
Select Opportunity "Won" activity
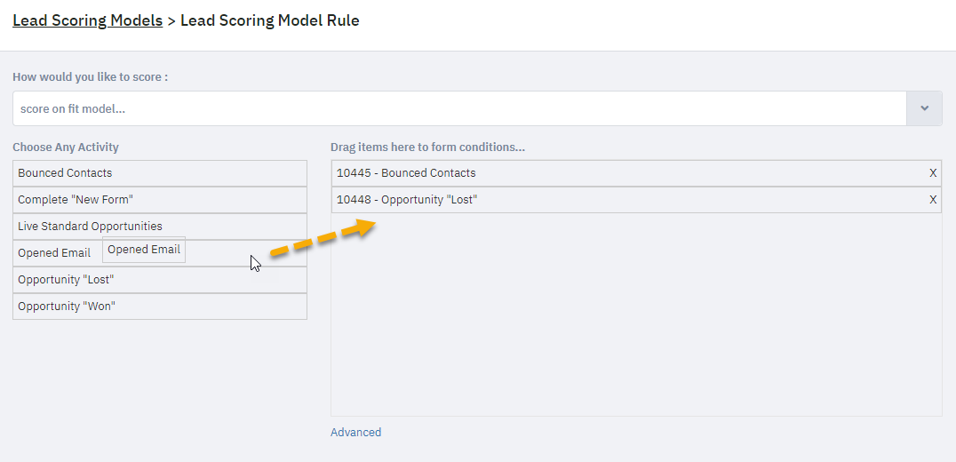click(x=160, y=306)
